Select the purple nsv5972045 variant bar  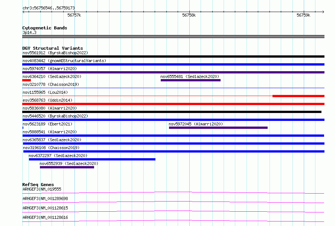click(x=218, y=128)
